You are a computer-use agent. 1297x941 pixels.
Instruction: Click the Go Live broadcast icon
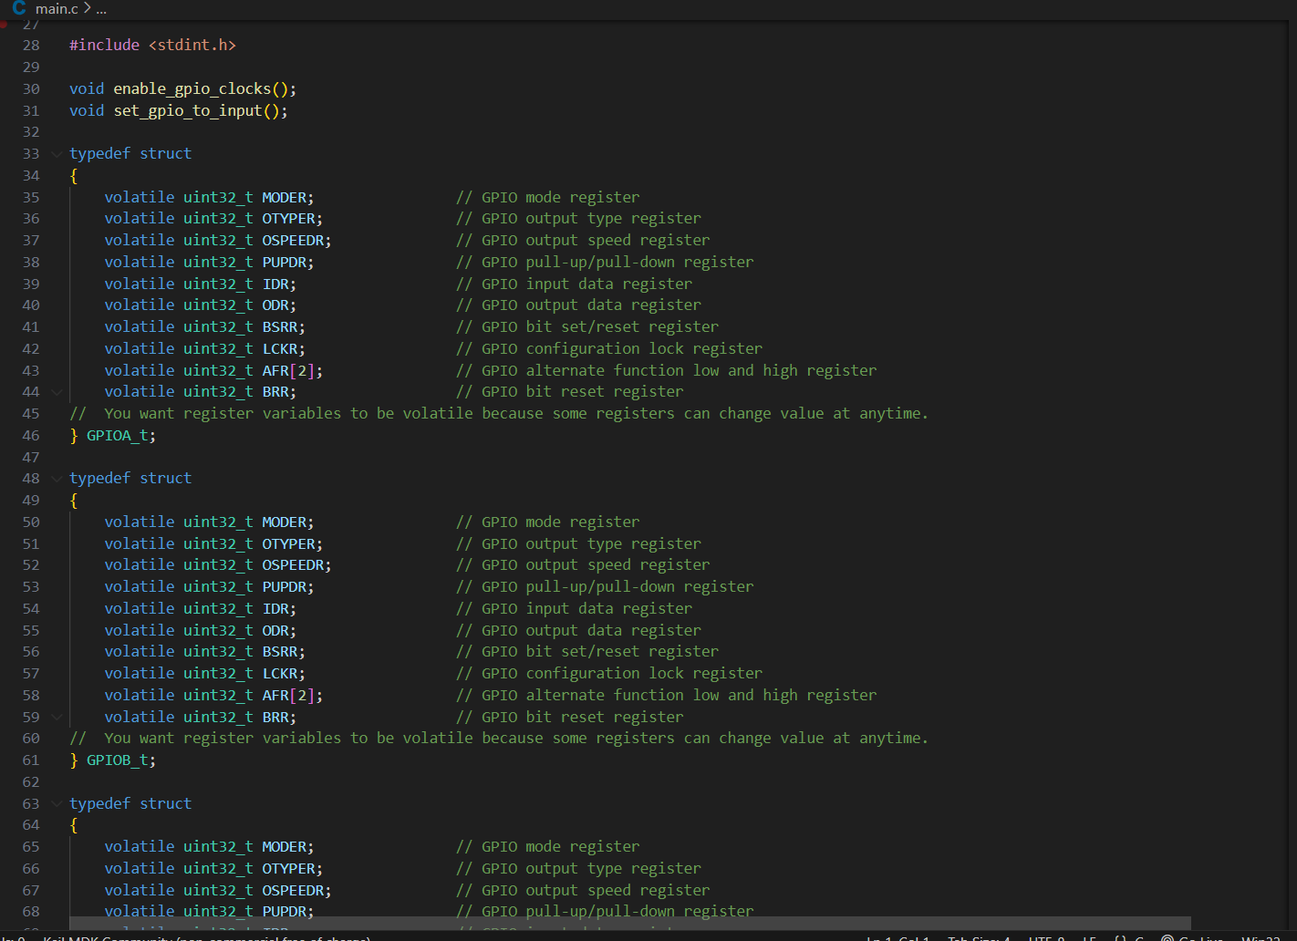coord(1167,937)
